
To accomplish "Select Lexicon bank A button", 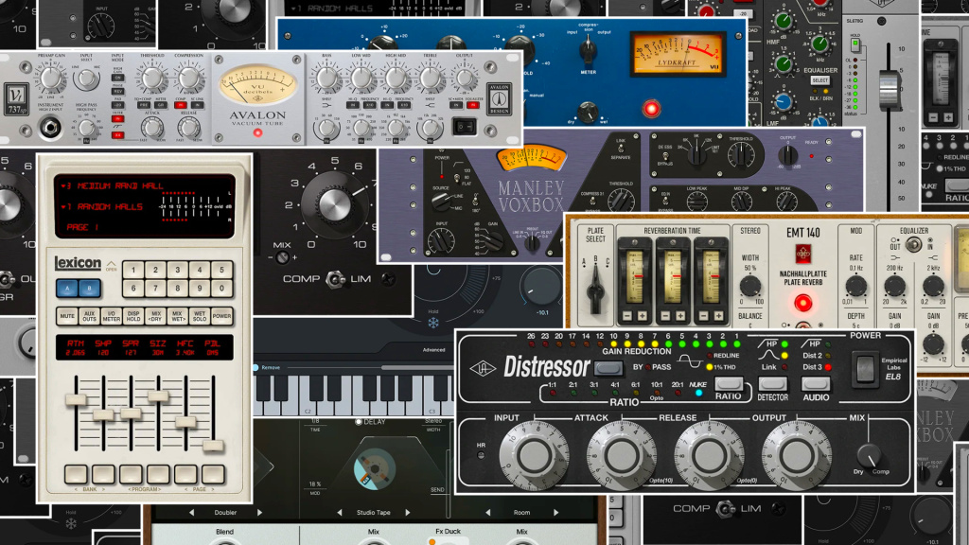I will [x=67, y=289].
